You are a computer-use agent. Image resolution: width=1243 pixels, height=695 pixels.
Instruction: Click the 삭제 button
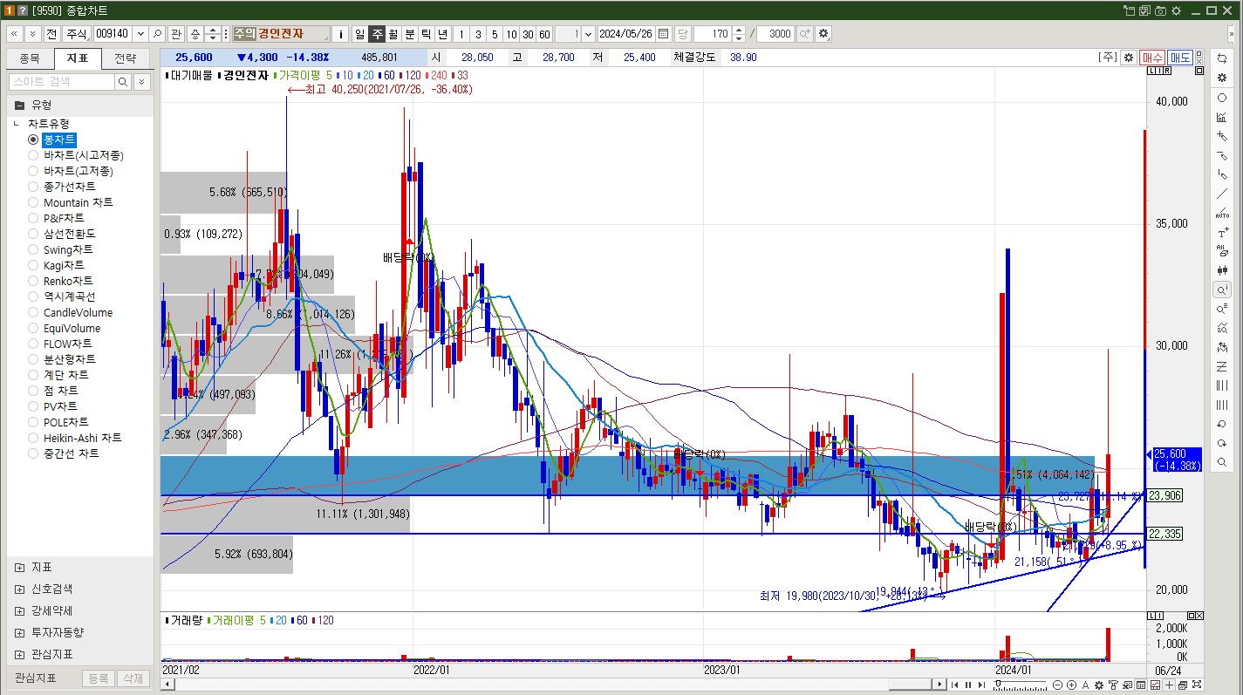pos(132,678)
